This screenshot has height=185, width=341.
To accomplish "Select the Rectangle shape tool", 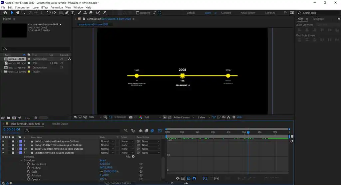I will point(61,13).
